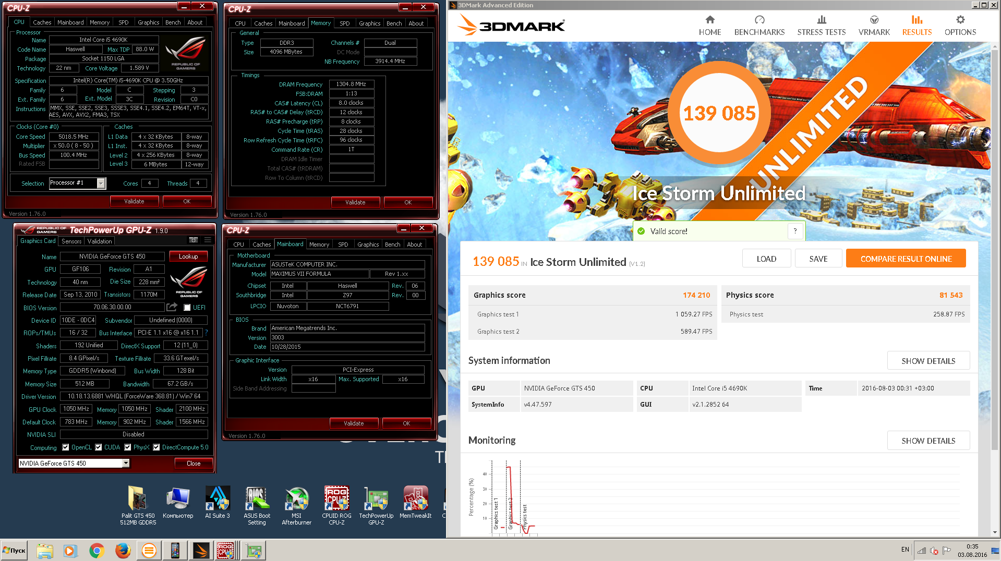This screenshot has height=561, width=1001.
Task: Go to 3DMark Benchmarks section
Action: click(x=759, y=26)
